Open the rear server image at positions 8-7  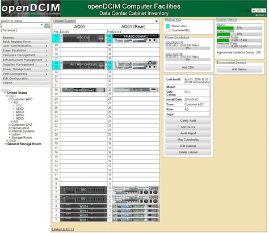coord(136,190)
